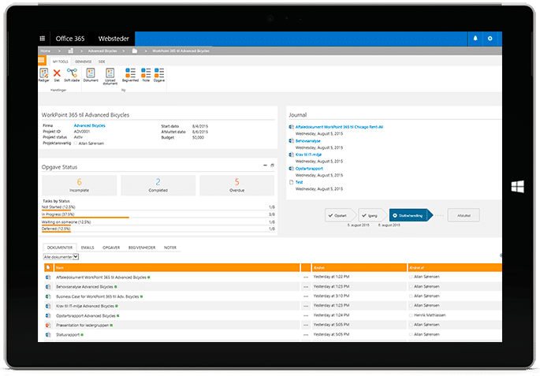Click PowerPoint icon of Præsentation row
The height and width of the screenshot is (376, 540).
coord(48,325)
